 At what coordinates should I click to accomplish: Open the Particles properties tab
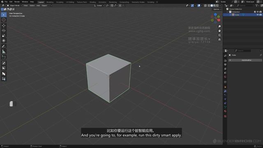pos(225,95)
